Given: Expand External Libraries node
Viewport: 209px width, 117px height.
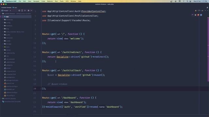Looking at the screenshot, I should [x=1, y=98].
